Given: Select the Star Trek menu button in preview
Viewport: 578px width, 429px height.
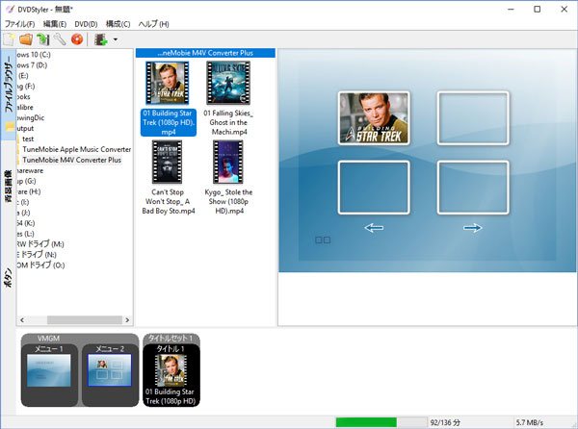Looking at the screenshot, I should [x=374, y=118].
